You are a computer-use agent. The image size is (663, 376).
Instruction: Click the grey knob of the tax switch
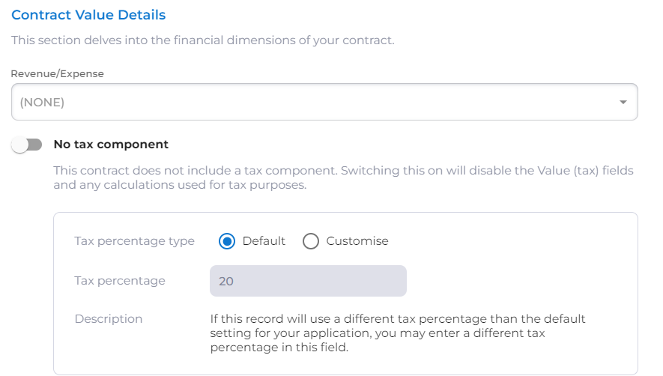(20, 145)
